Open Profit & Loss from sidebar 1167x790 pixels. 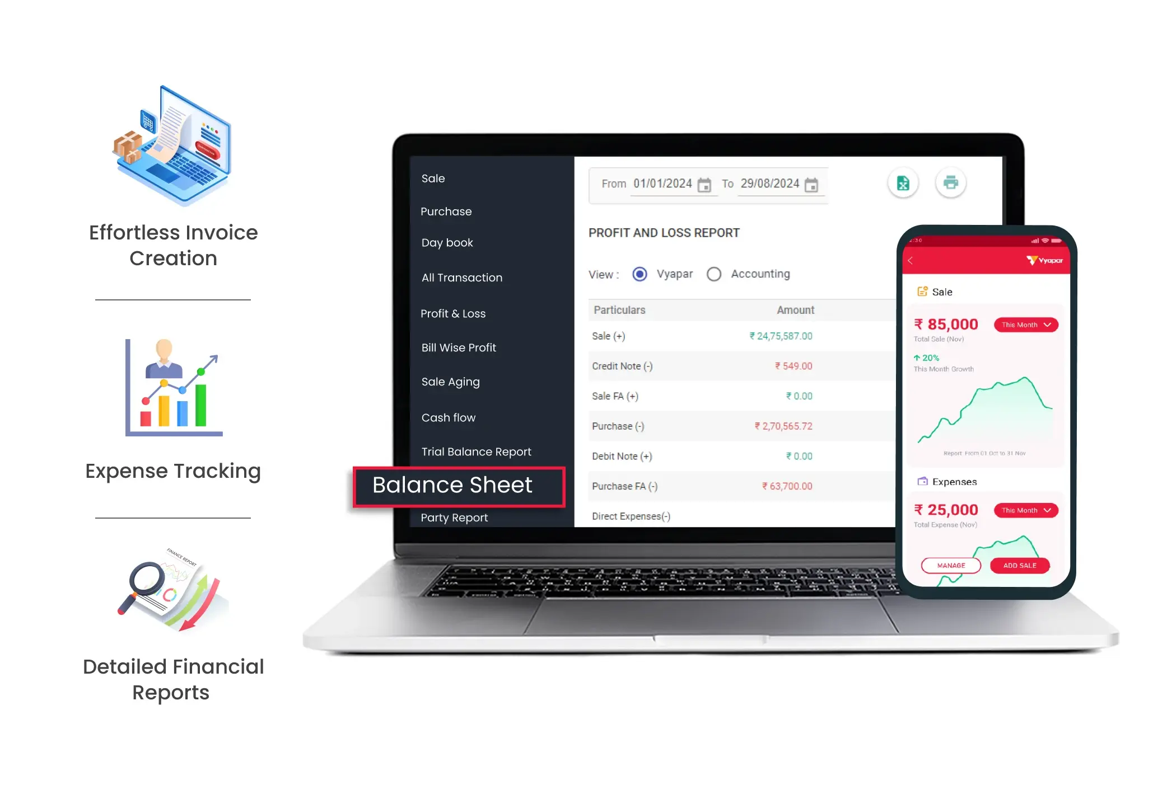(452, 313)
